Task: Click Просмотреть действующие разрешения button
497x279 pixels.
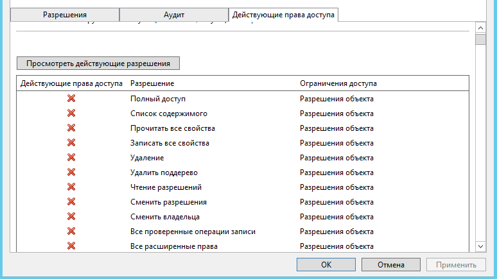Action: click(x=98, y=63)
